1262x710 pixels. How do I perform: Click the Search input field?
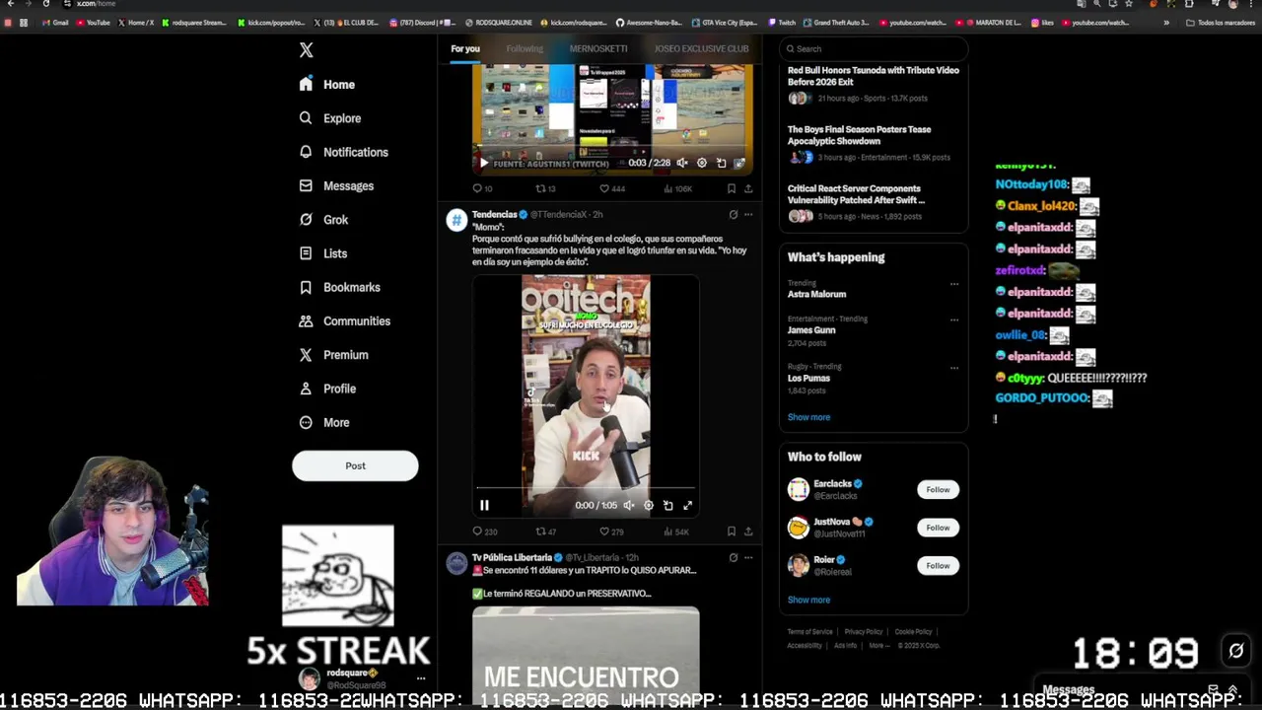[x=874, y=48]
